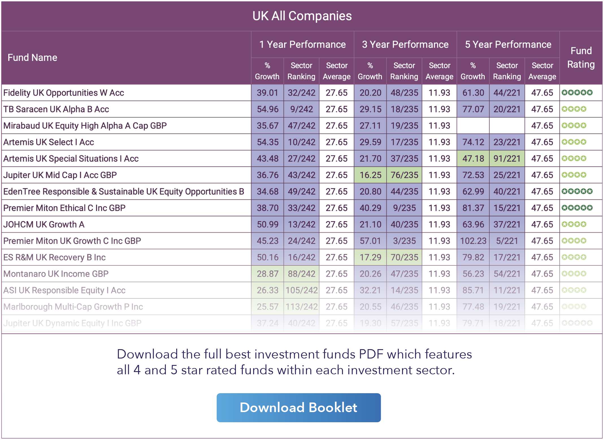Click the star rating for Artemis UK Select
This screenshot has height=440, width=604.
point(574,142)
